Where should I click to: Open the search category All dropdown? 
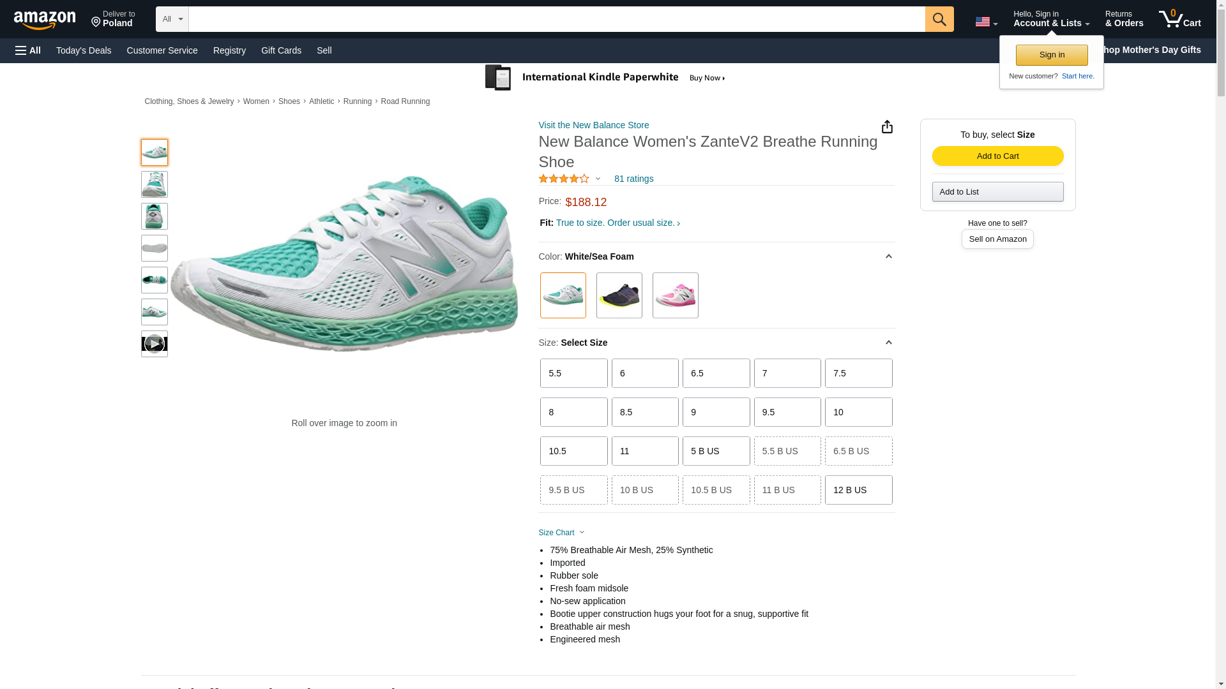[172, 19]
